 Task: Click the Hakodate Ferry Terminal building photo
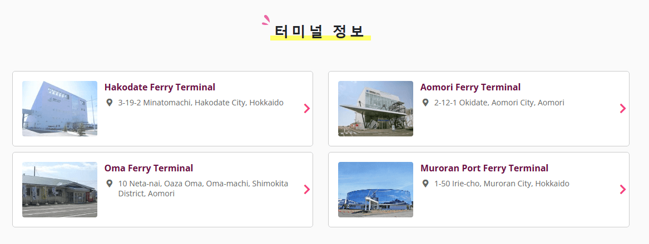[60, 109]
